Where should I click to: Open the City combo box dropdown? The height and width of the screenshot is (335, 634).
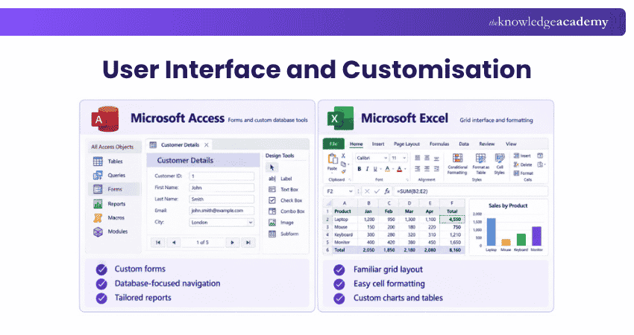pos(251,223)
